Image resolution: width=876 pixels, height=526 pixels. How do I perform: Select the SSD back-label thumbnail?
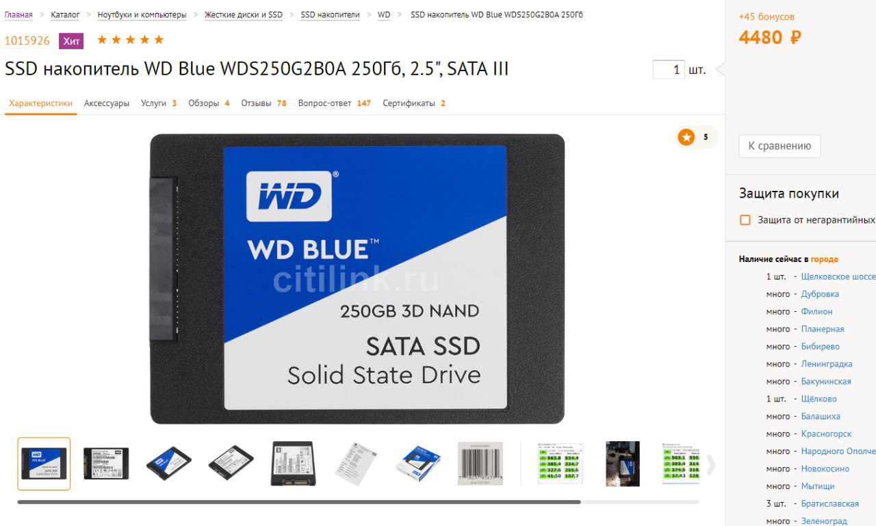[x=106, y=464]
